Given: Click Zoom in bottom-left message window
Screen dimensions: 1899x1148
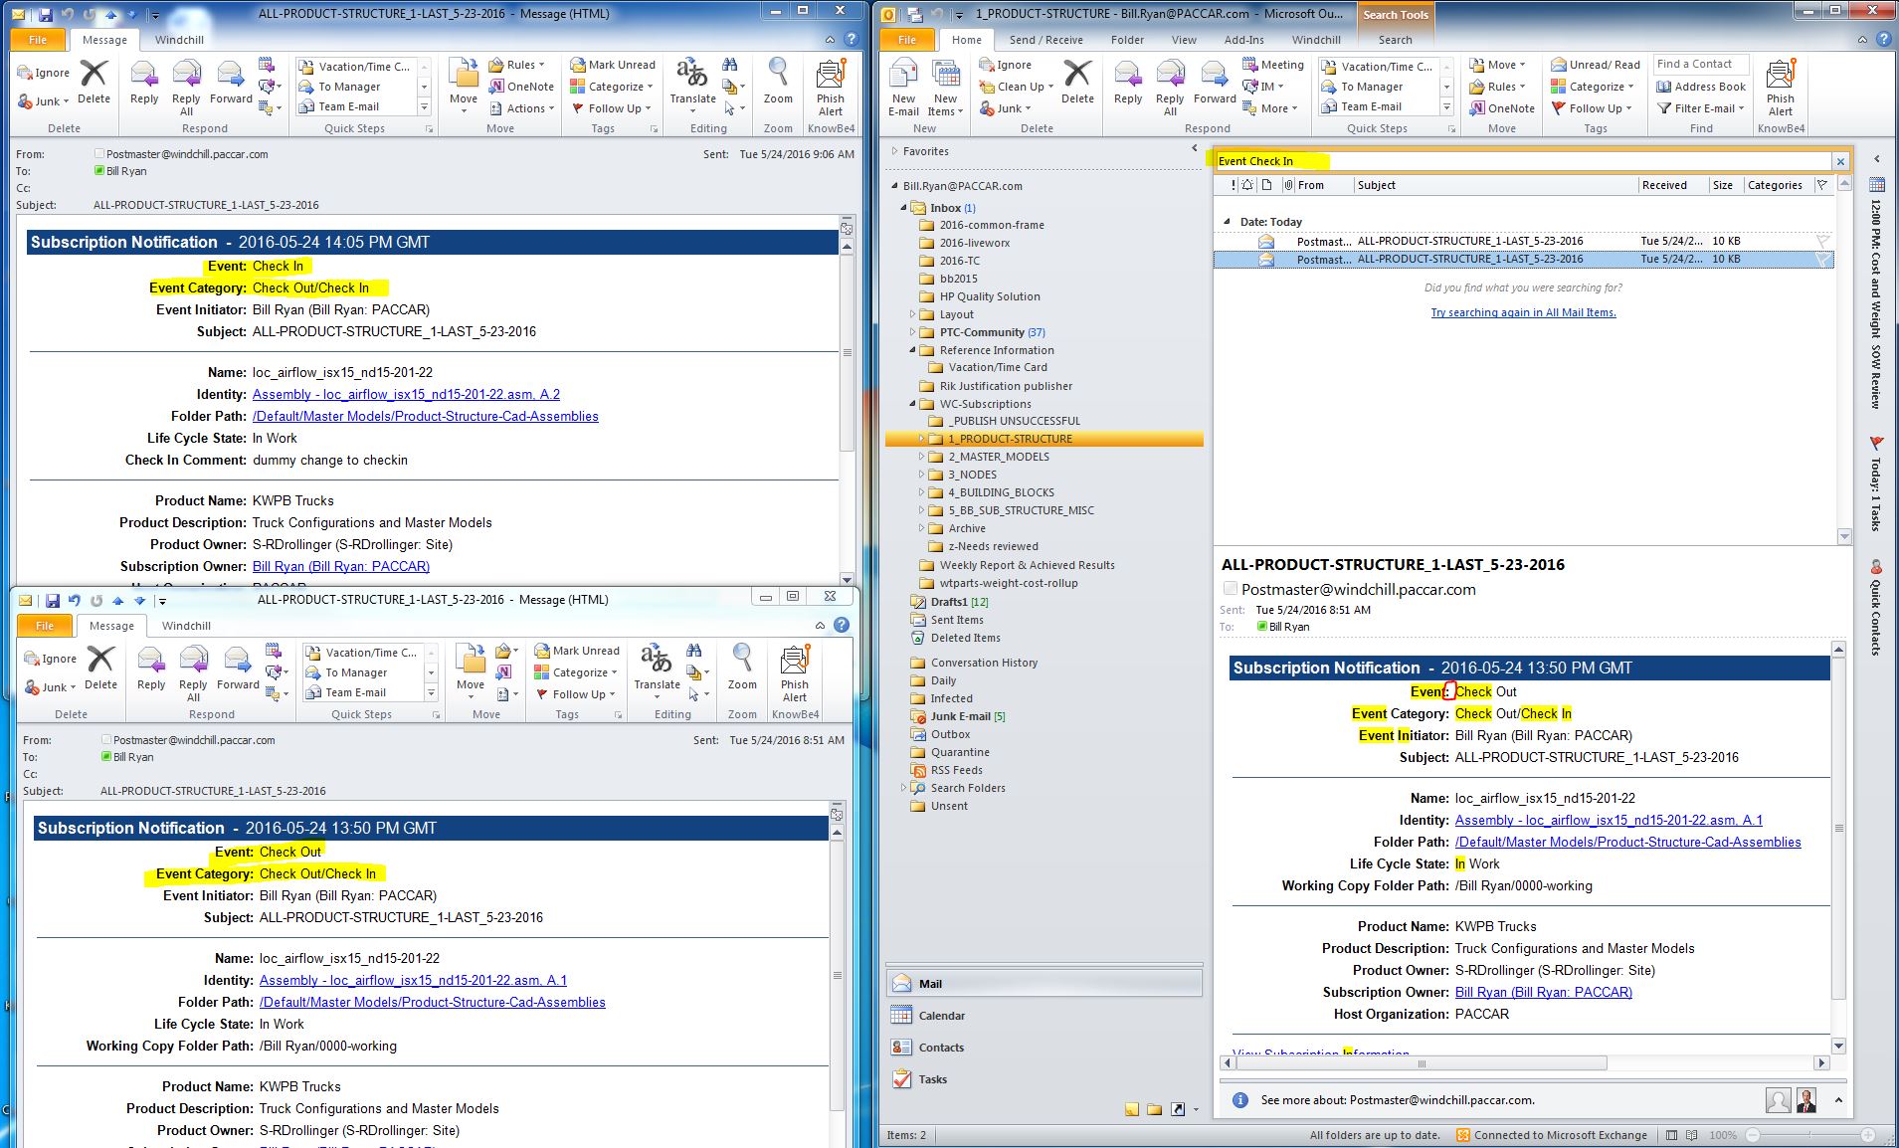Looking at the screenshot, I should pos(742,668).
